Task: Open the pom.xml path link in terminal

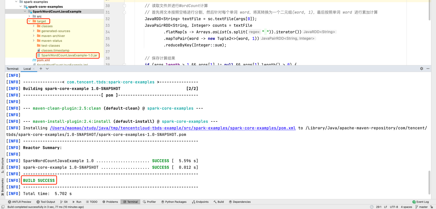Action: coord(173,128)
